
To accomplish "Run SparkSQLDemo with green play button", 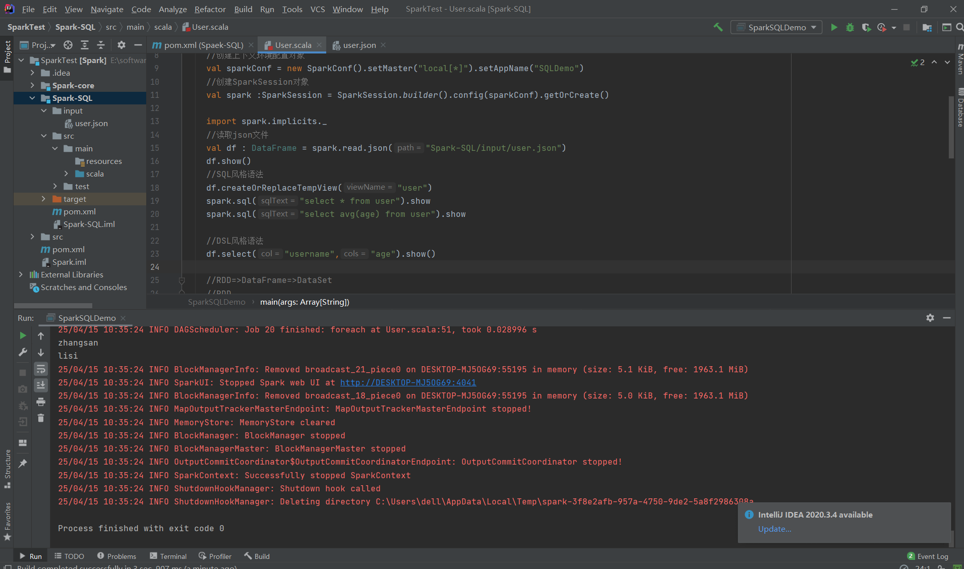I will pos(834,27).
